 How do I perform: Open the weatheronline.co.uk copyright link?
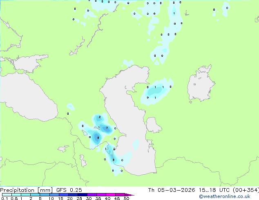pyautogui.click(x=225, y=196)
